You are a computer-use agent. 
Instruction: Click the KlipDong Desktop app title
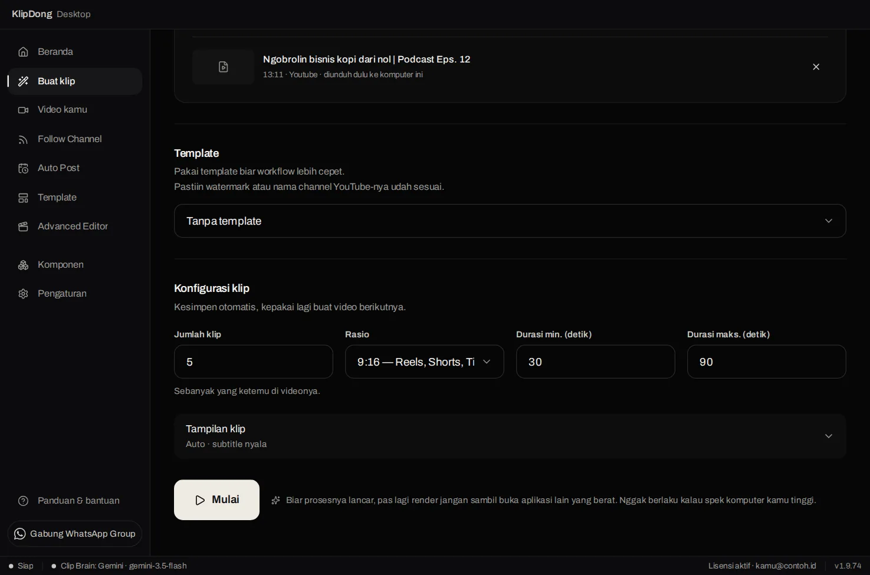pos(51,14)
